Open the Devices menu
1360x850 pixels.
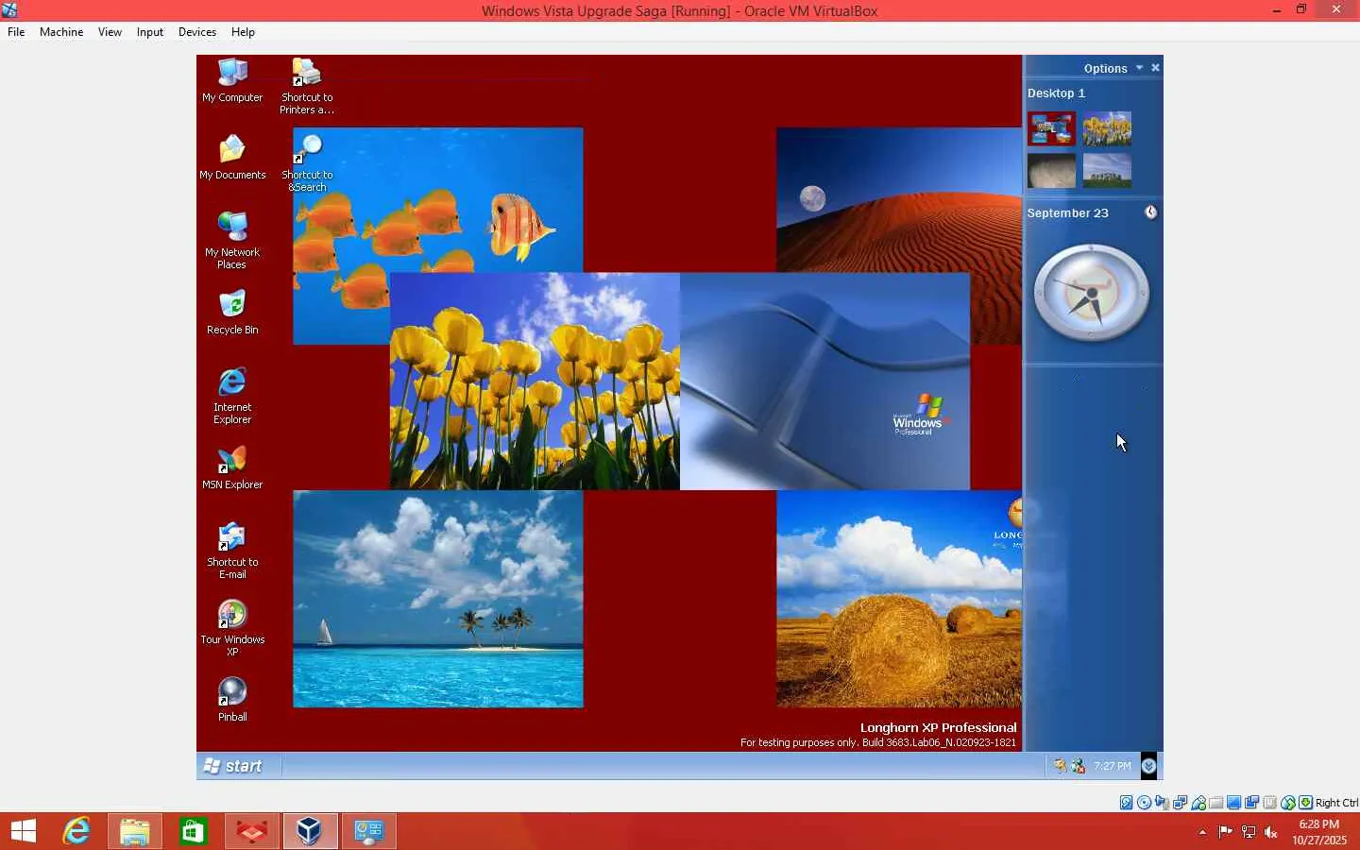(x=196, y=32)
